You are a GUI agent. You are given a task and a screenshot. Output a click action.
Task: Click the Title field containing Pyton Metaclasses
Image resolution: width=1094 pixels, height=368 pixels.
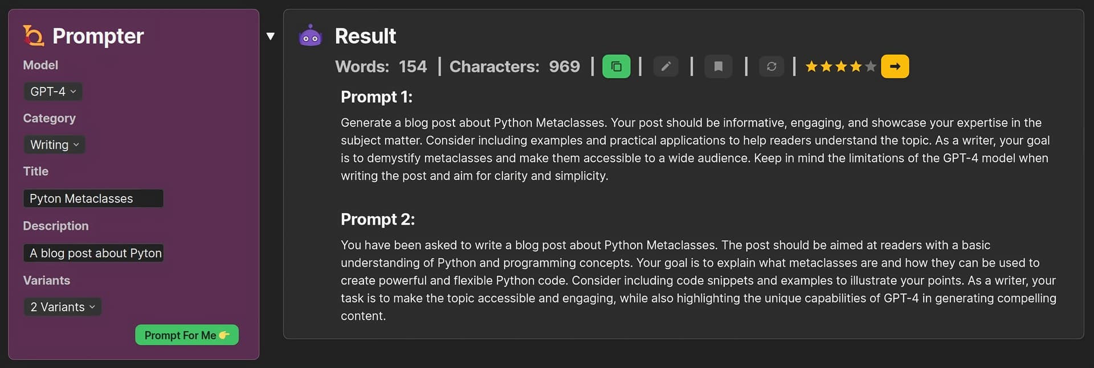pyautogui.click(x=93, y=199)
